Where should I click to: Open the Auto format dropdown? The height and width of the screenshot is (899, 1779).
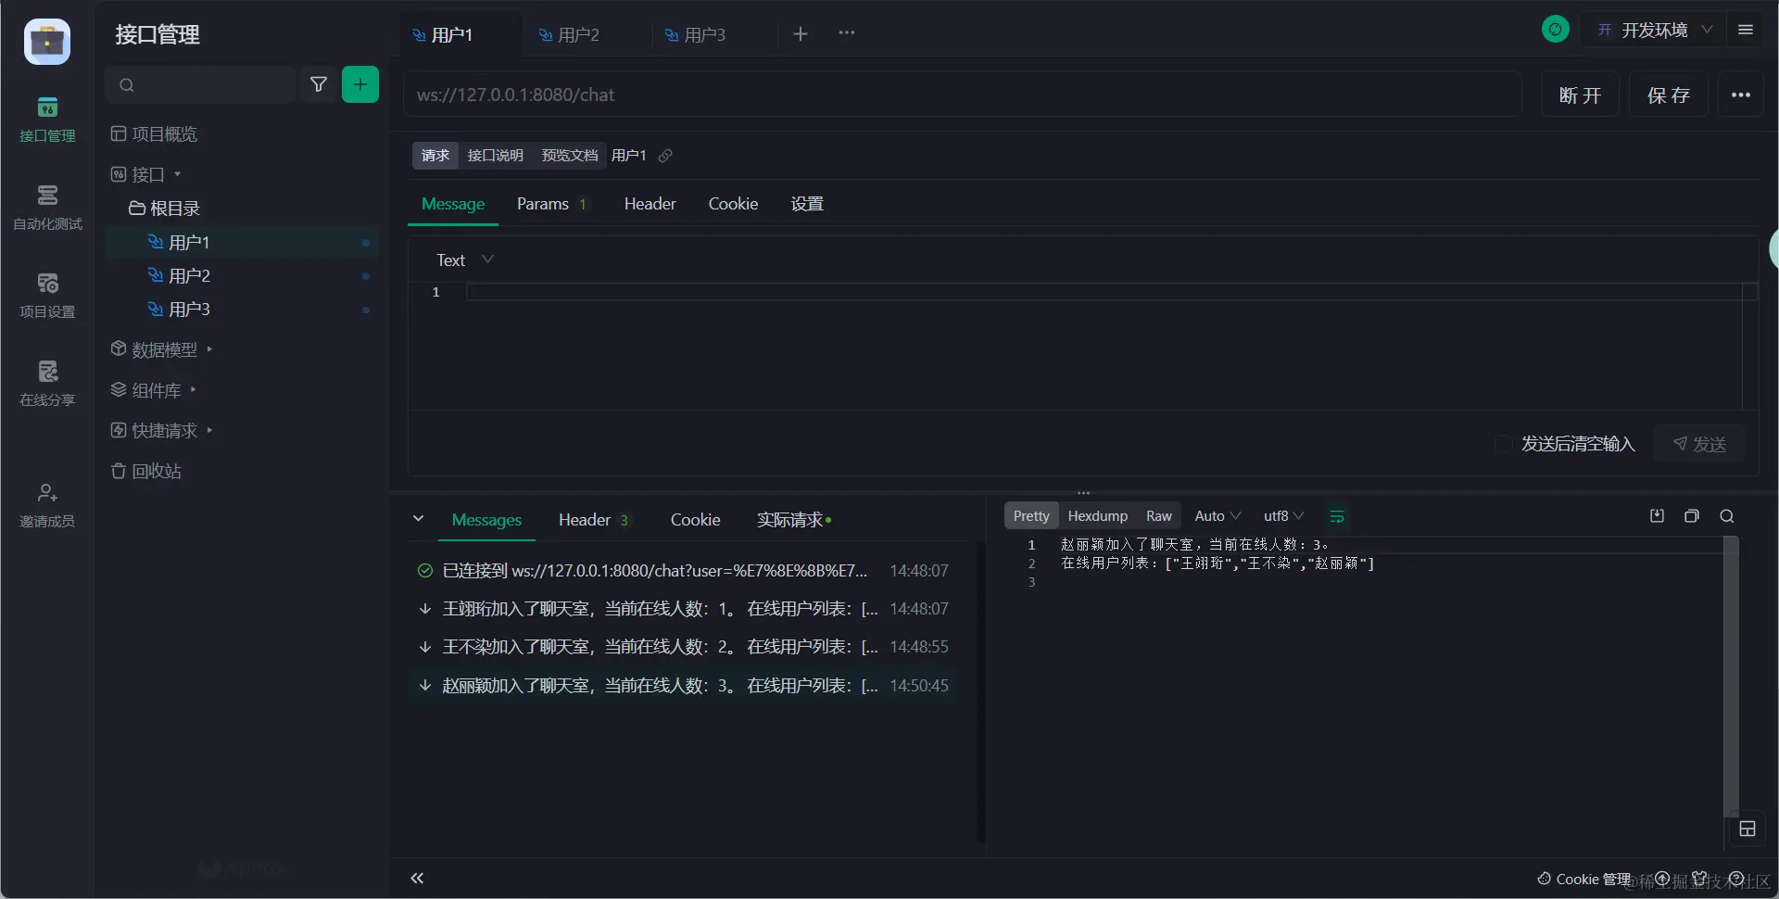pyautogui.click(x=1218, y=516)
